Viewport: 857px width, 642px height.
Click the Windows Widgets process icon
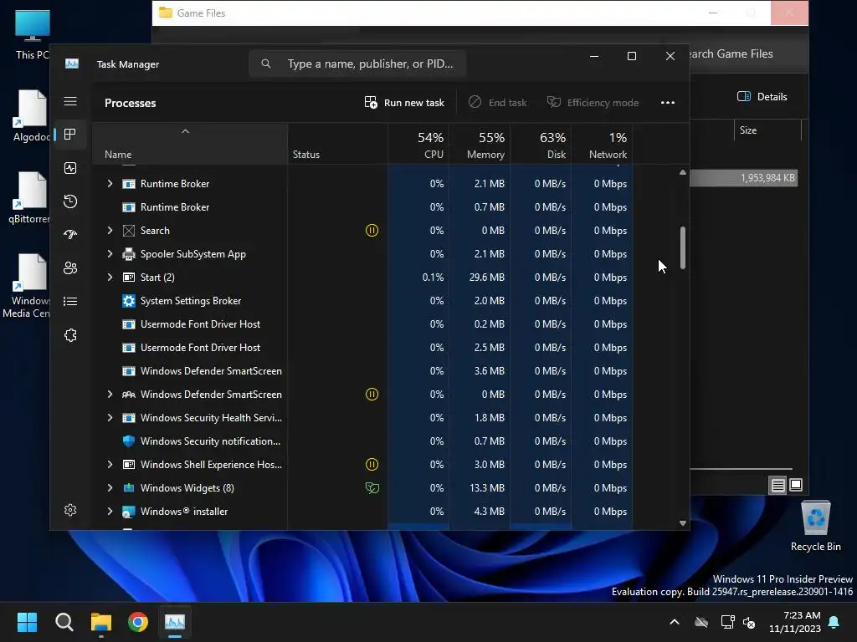(128, 488)
